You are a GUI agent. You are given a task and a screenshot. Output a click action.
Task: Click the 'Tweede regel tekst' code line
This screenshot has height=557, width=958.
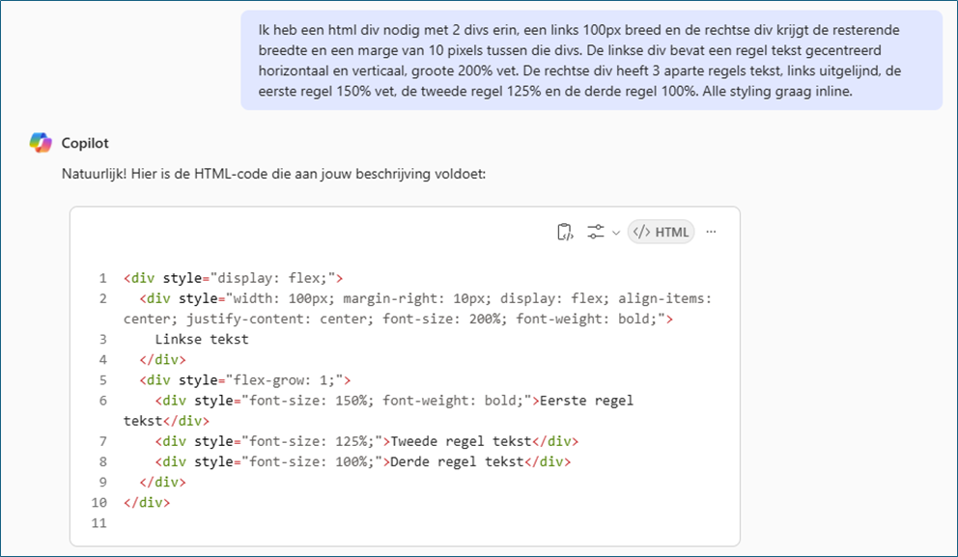pyautogui.click(x=366, y=441)
